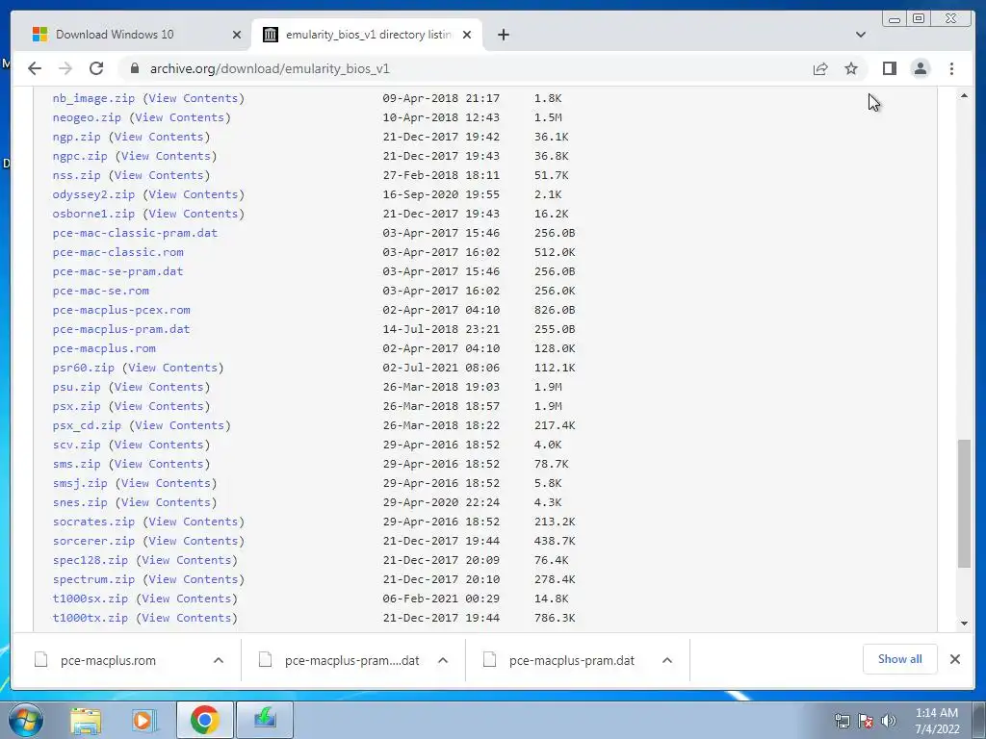Go back to the previous page
The image size is (986, 739).
tap(35, 68)
